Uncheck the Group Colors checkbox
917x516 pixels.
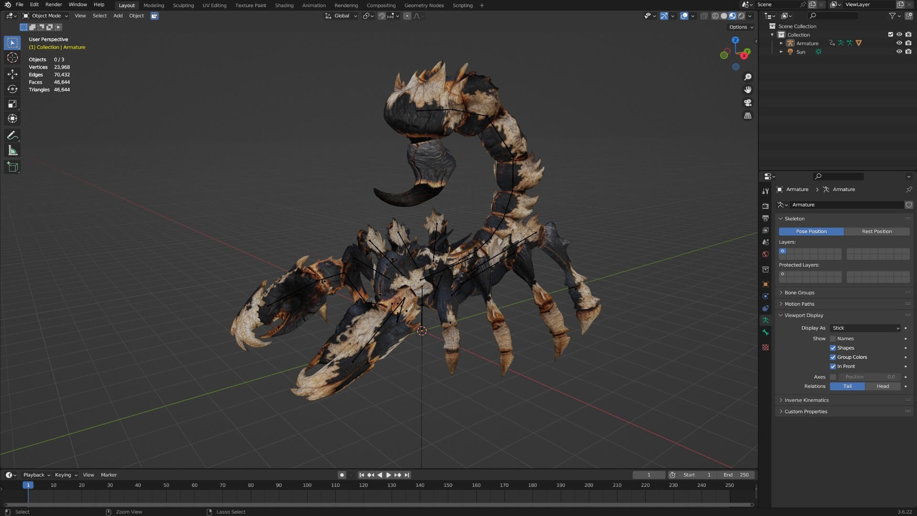833,357
